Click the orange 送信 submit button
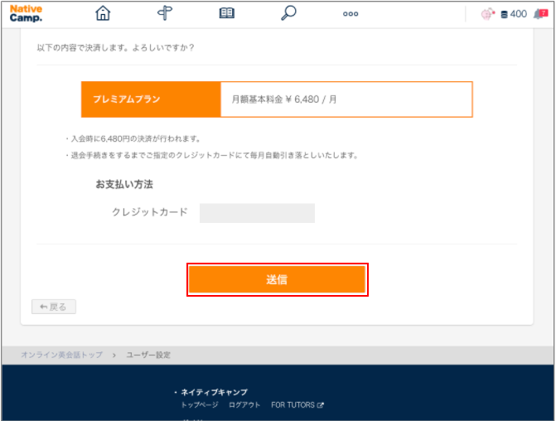556x421 pixels. click(x=278, y=279)
